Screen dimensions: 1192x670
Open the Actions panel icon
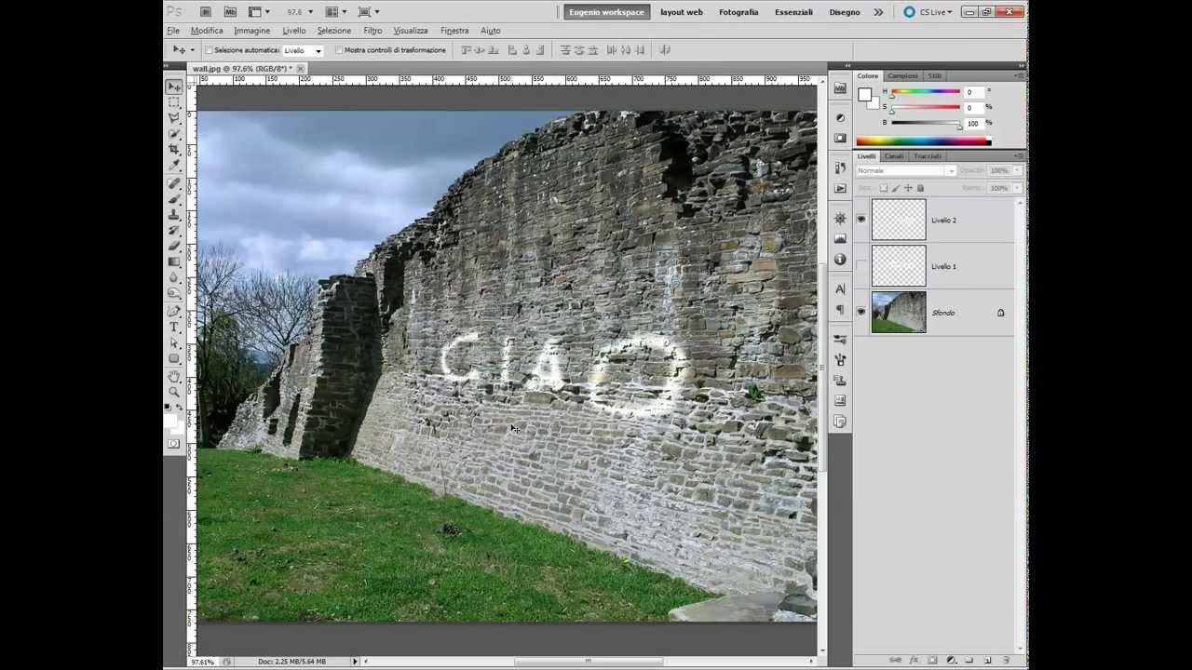tap(840, 188)
